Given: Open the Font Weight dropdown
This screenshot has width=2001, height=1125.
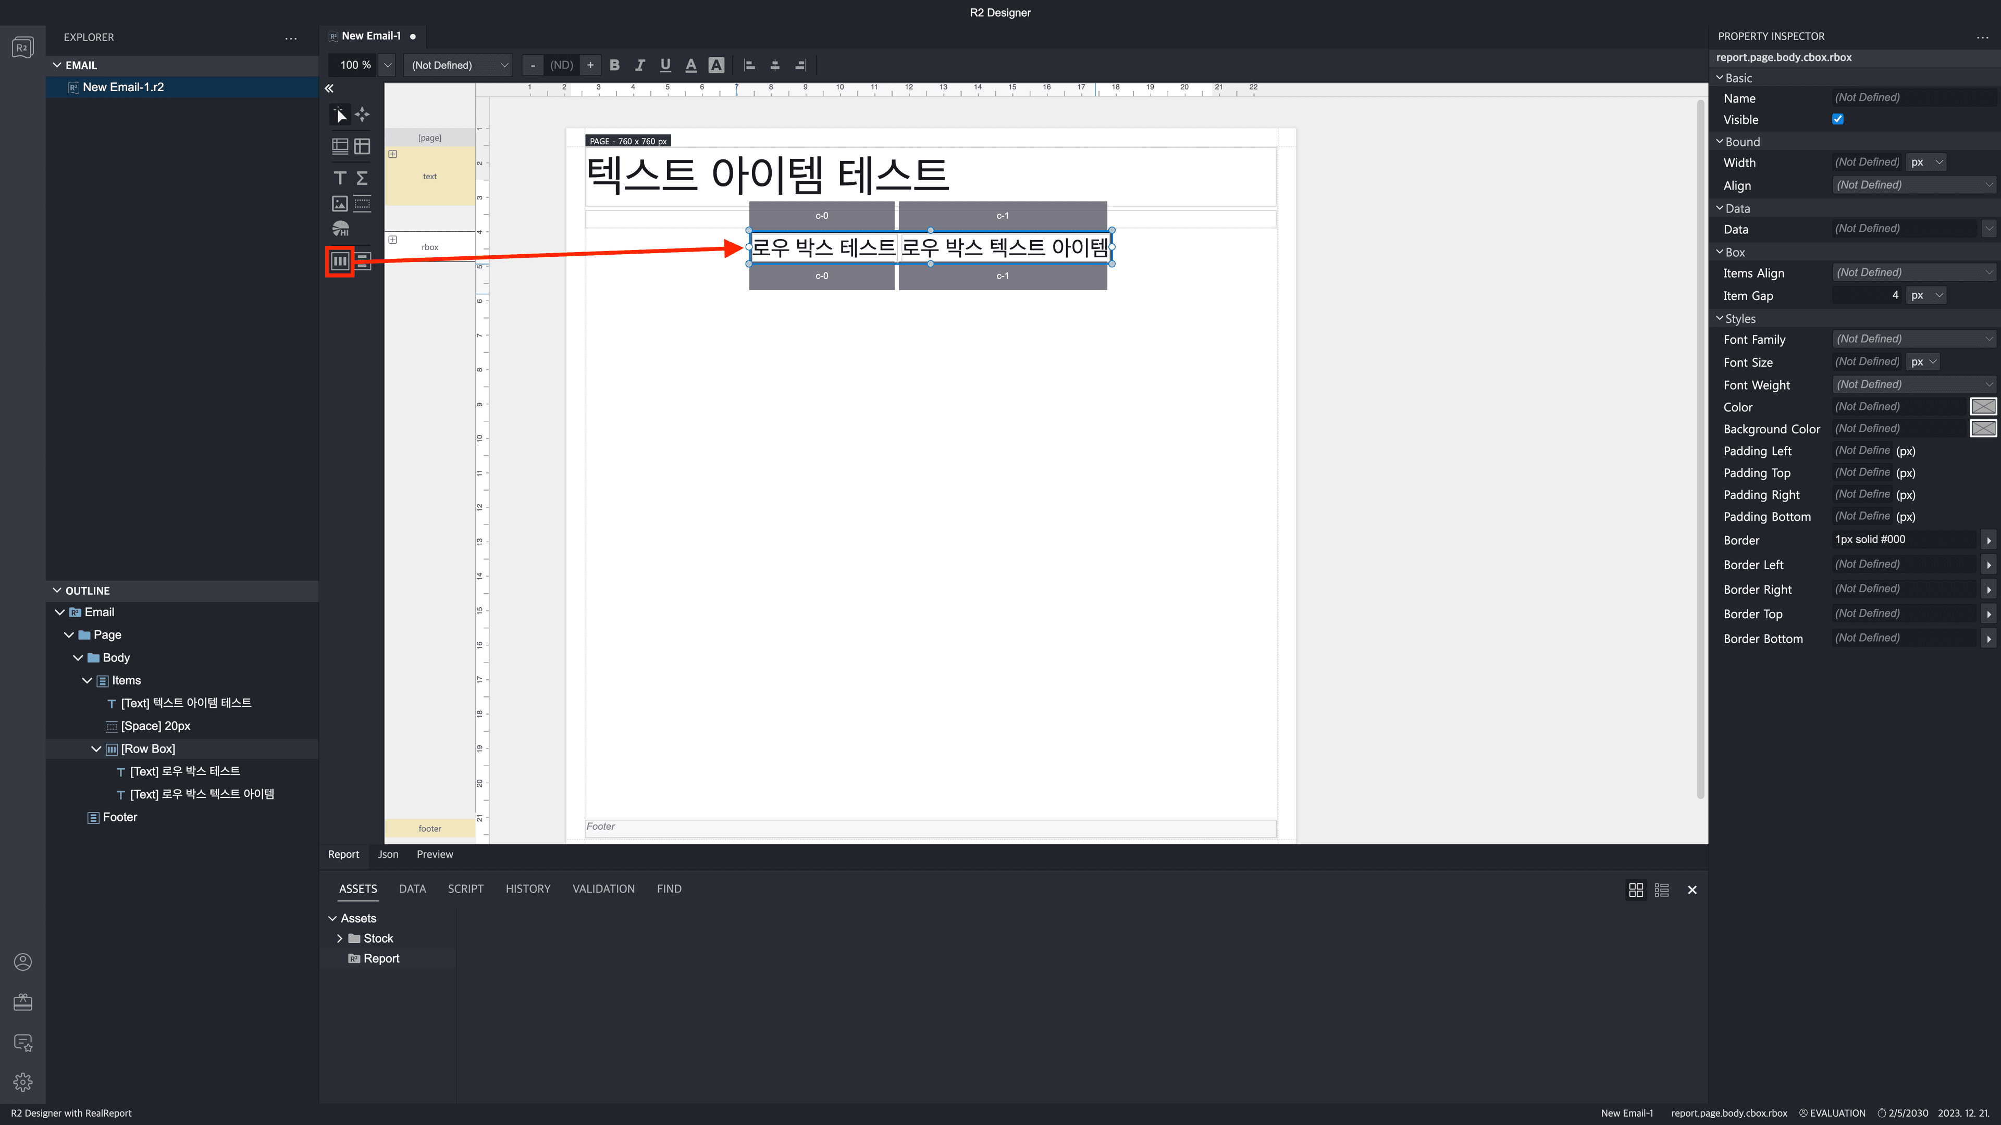Looking at the screenshot, I should click(x=1914, y=384).
